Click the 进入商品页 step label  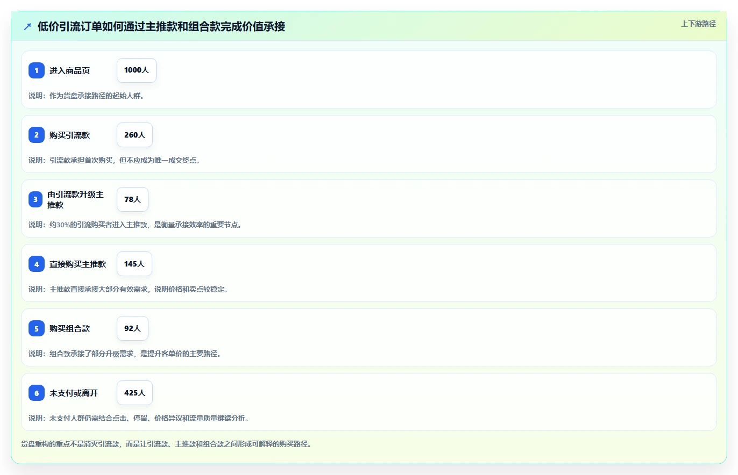[69, 70]
